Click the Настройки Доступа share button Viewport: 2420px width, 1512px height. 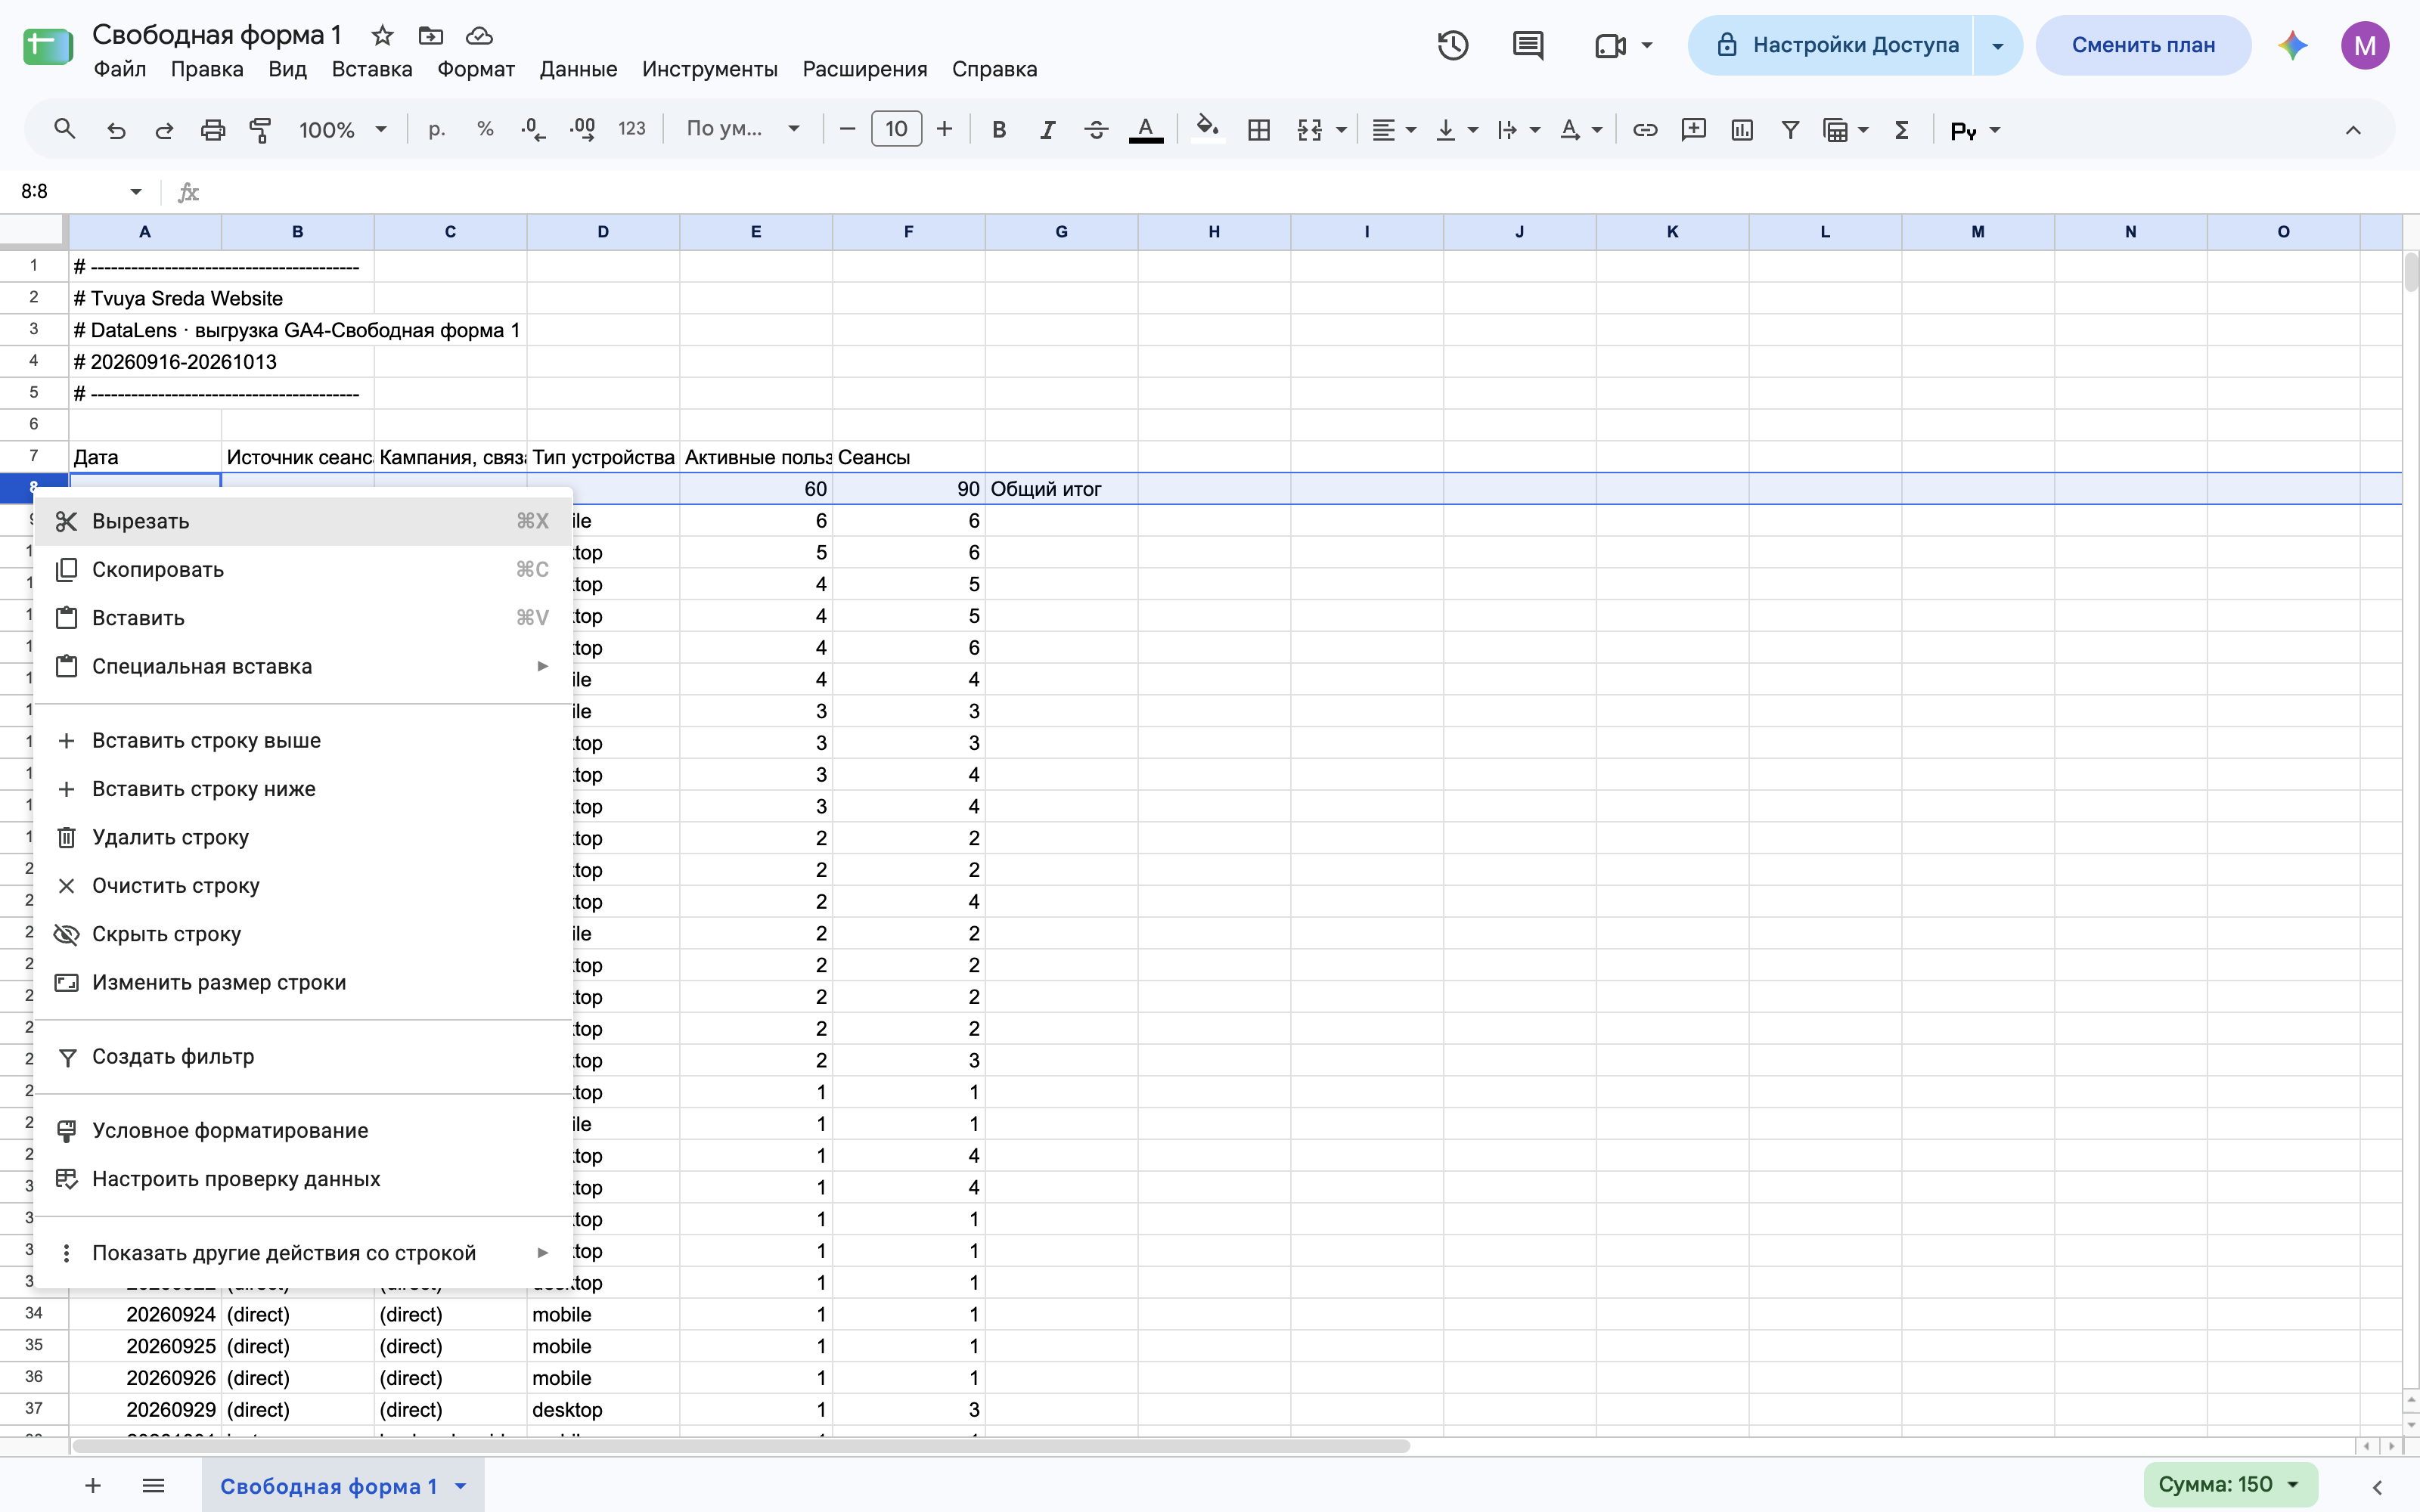[x=1832, y=45]
